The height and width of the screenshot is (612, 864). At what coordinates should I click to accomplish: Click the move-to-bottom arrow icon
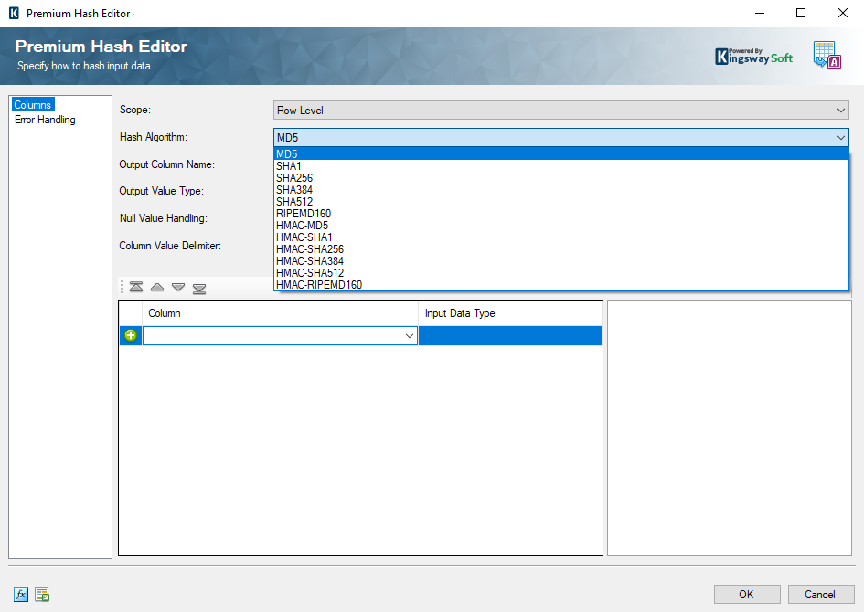(199, 287)
